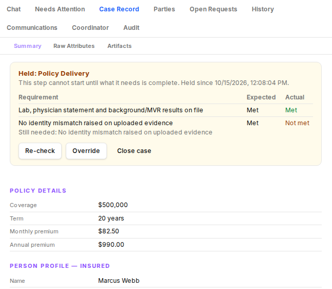Click 'Lab, physician statement' requirement row
Image resolution: width=332 pixels, height=289 pixels.
(x=165, y=110)
